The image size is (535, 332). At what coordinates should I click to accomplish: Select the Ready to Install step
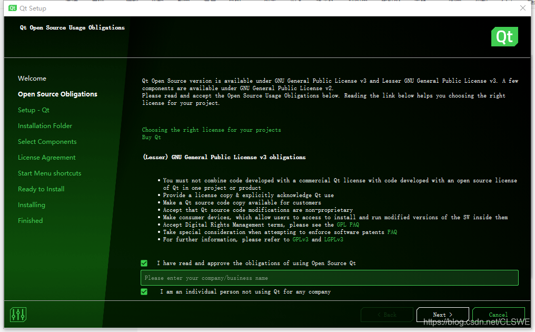pos(41,189)
